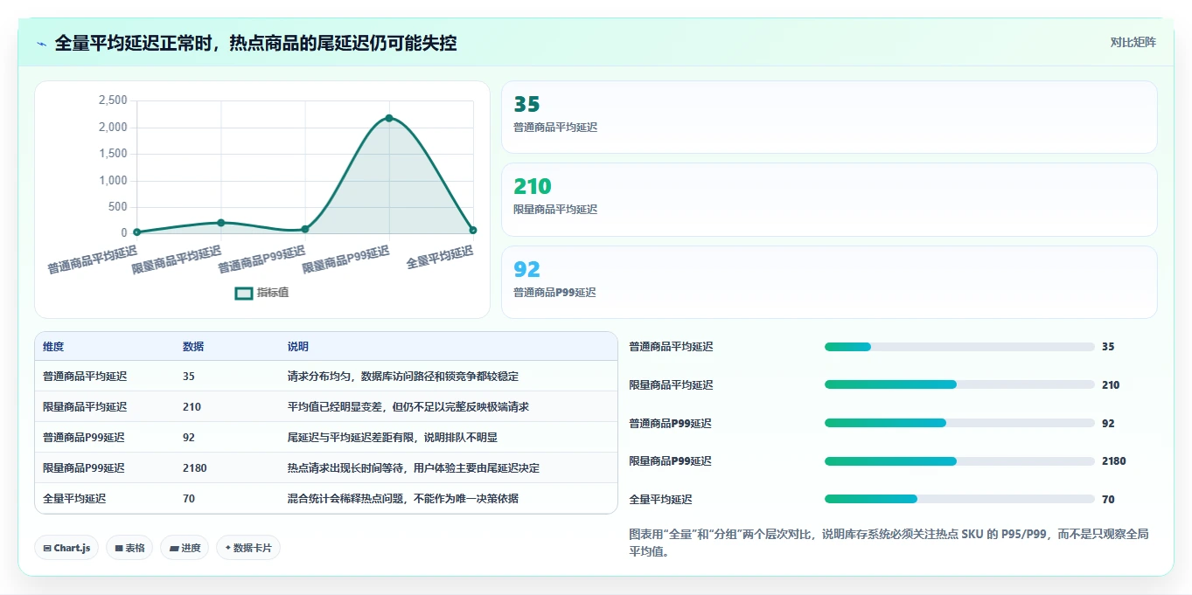The width and height of the screenshot is (1192, 595).
Task: Click the 表格 tag
Action: pyautogui.click(x=129, y=548)
